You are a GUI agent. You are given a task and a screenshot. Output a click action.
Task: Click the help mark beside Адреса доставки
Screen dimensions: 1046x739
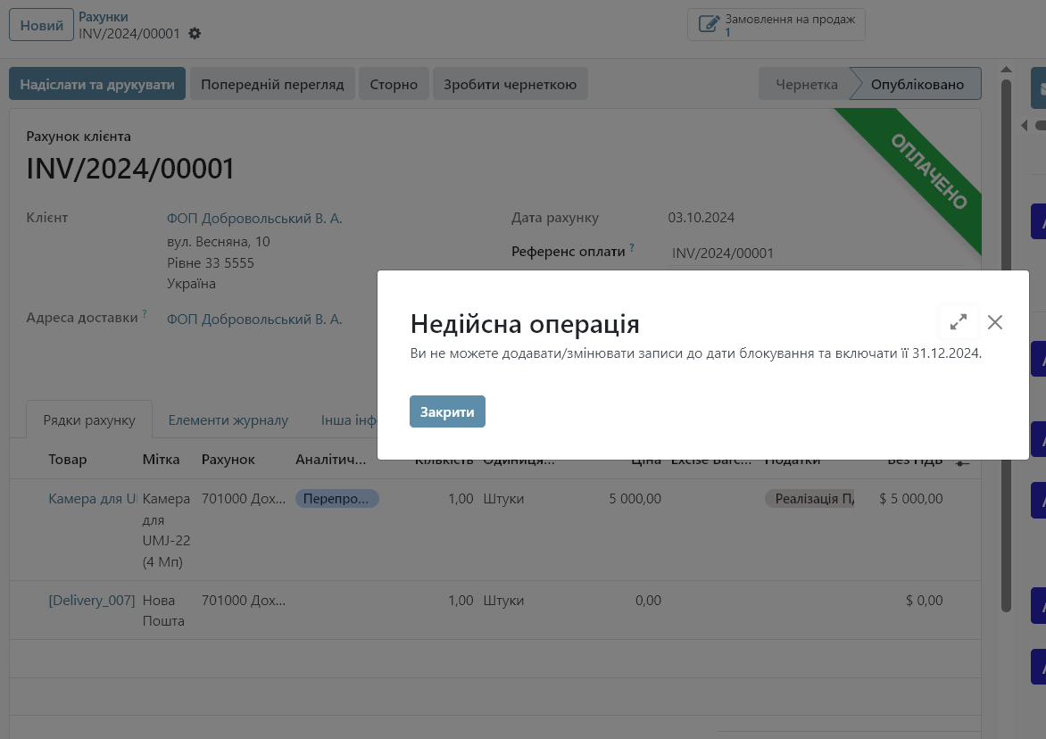145,315
